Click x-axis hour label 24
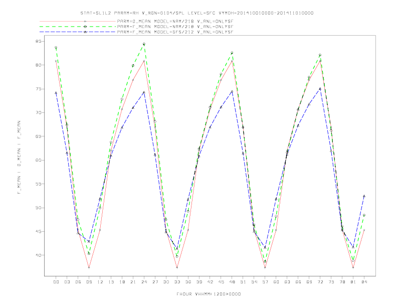397x307 pixels. tap(144, 282)
